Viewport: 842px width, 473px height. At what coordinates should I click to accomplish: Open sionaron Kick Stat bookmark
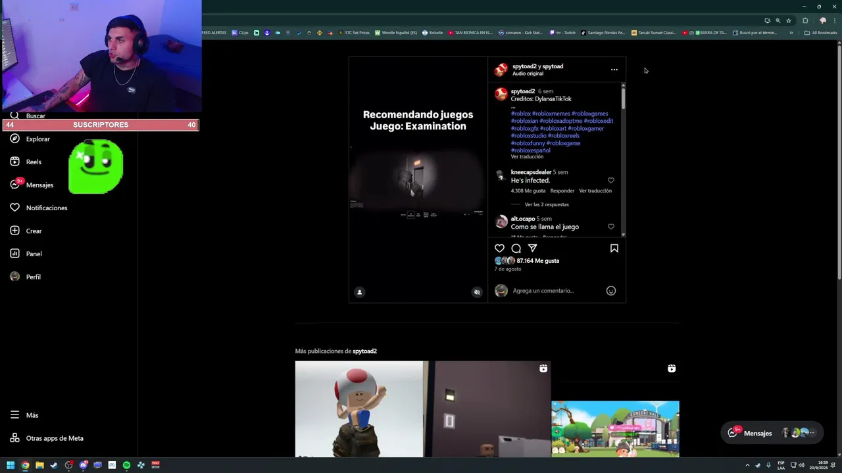520,32
